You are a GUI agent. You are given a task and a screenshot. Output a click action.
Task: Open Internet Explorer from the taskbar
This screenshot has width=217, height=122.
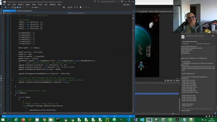click(16, 120)
